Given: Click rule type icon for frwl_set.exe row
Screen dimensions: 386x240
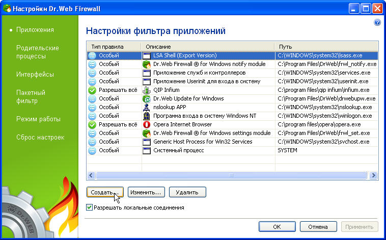Looking at the screenshot, I should point(92,133).
